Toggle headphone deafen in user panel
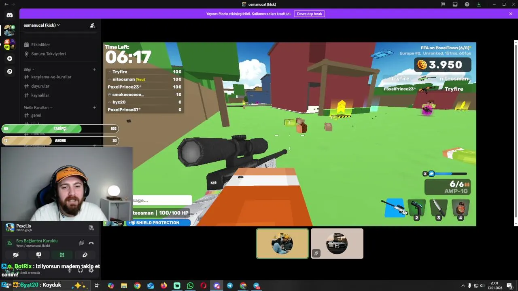The height and width of the screenshot is (291, 518). coord(80,270)
